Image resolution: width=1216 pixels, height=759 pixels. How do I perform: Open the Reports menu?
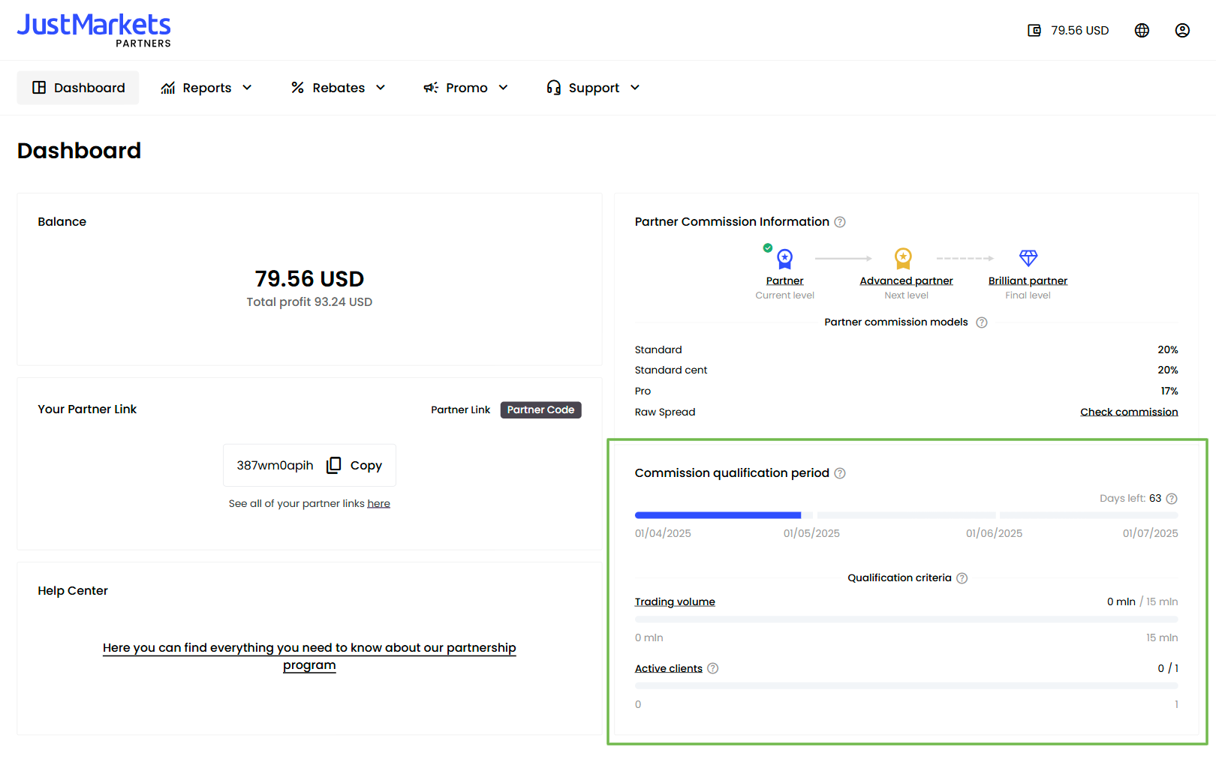click(206, 88)
